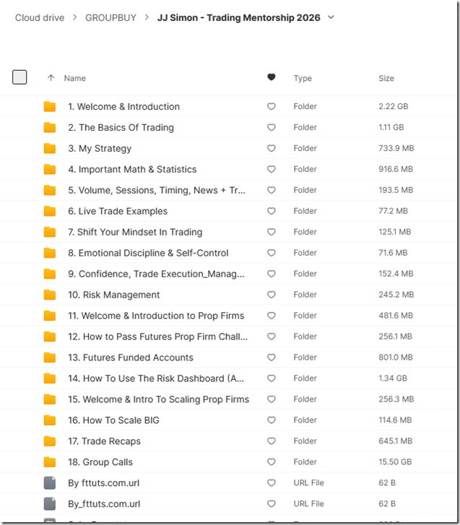Select row name 11. Welcome & Introduction to Prop Firms

tap(156, 316)
